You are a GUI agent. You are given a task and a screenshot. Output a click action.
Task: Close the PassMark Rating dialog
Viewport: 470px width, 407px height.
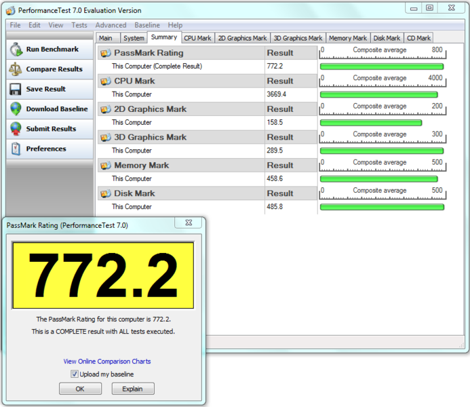[189, 222]
